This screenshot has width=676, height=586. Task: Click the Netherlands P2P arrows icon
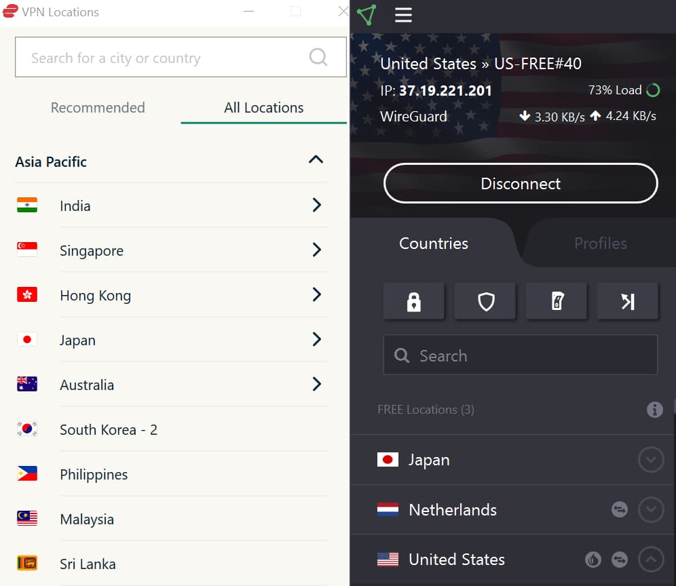620,510
